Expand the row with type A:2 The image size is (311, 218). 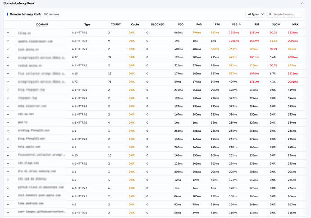pyautogui.click(x=8, y=204)
